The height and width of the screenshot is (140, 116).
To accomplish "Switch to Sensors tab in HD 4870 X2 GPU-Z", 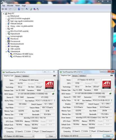I will pyautogui.click(x=75, y=76).
